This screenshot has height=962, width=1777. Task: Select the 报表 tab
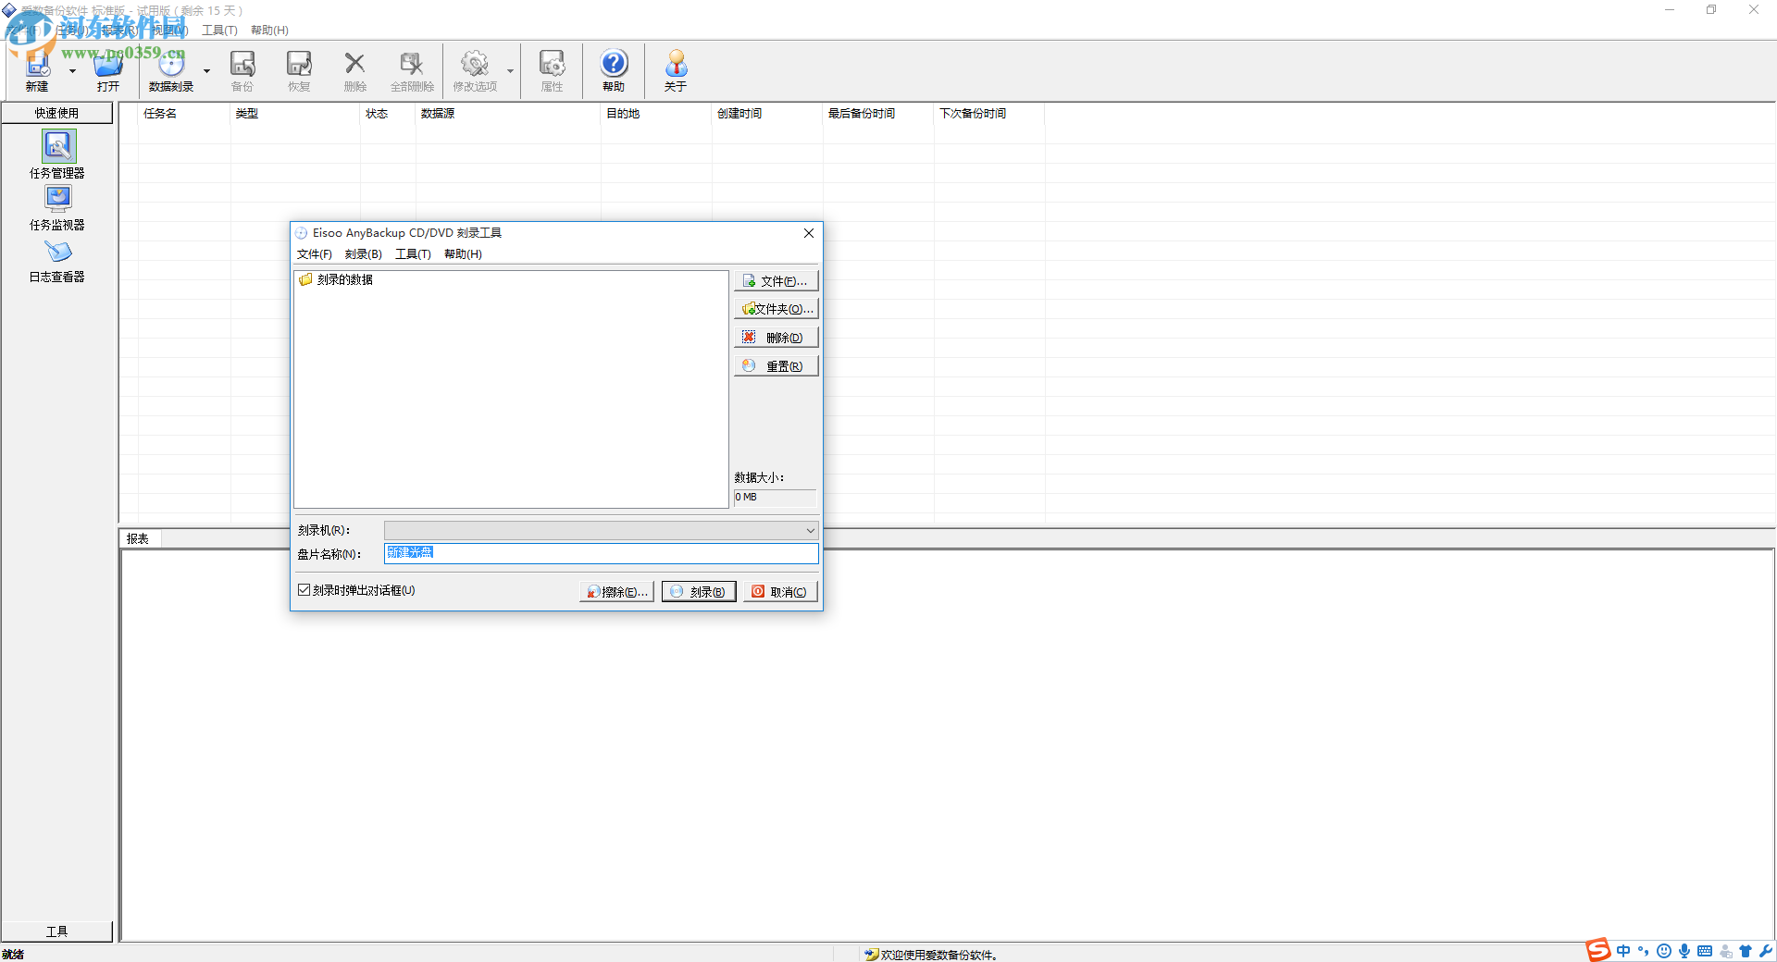(138, 538)
